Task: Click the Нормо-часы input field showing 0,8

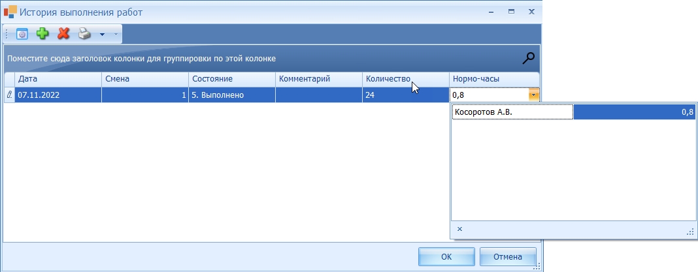Action: (x=490, y=95)
